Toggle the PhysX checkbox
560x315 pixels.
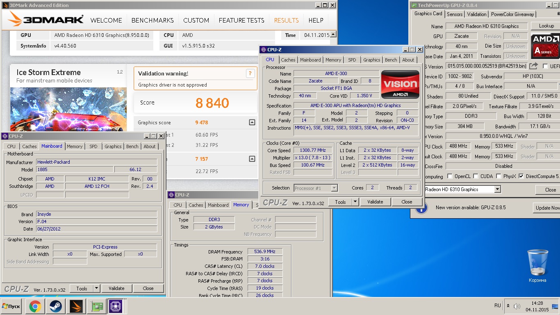499,176
